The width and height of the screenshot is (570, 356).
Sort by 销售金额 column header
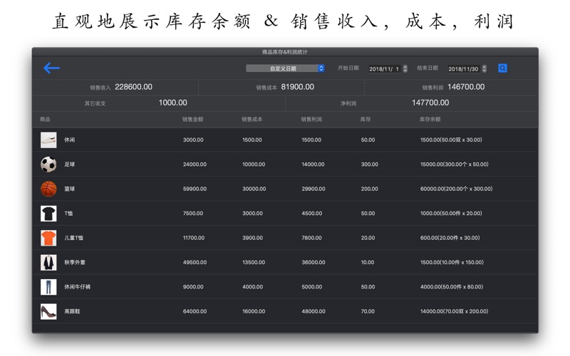tap(193, 120)
